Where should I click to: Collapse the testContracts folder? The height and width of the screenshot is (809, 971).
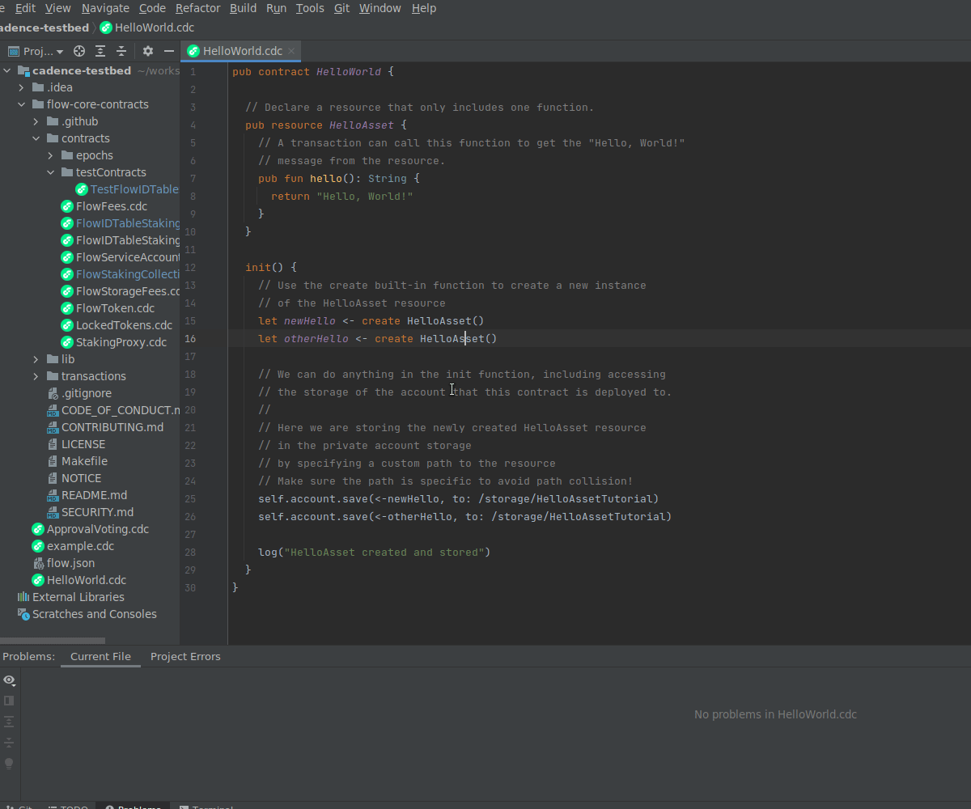[x=50, y=172]
